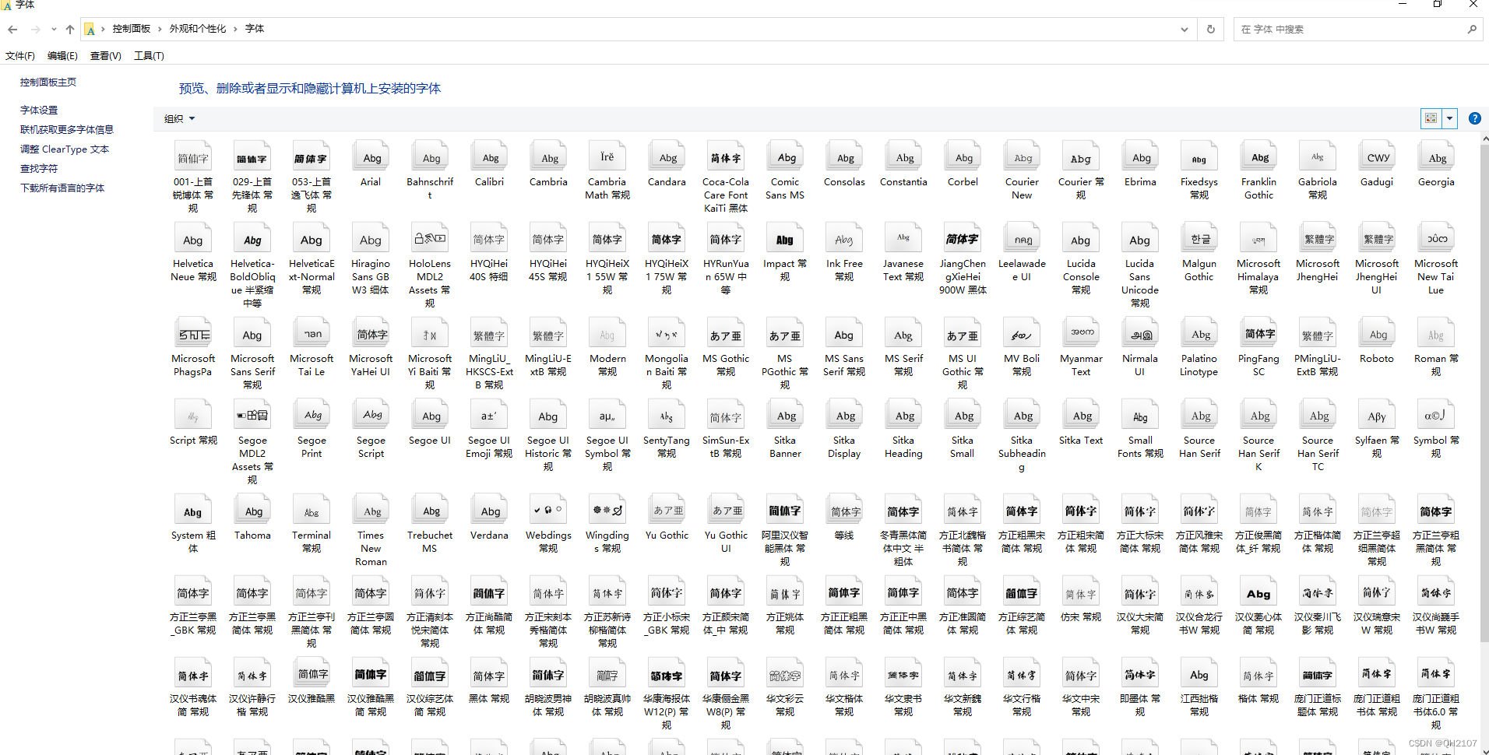Viewport: 1489px width, 755px height.
Task: Expand the view options dropdown arrow
Action: pyautogui.click(x=1449, y=118)
